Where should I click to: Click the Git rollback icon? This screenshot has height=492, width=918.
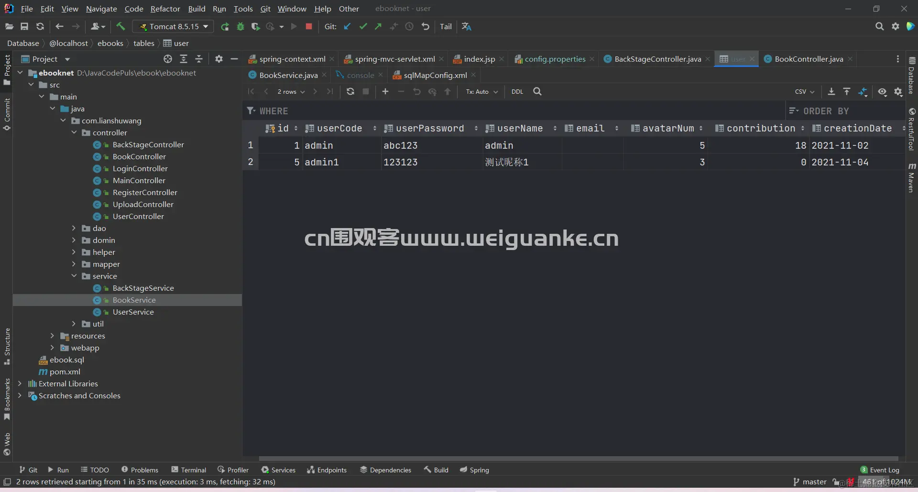tap(425, 27)
